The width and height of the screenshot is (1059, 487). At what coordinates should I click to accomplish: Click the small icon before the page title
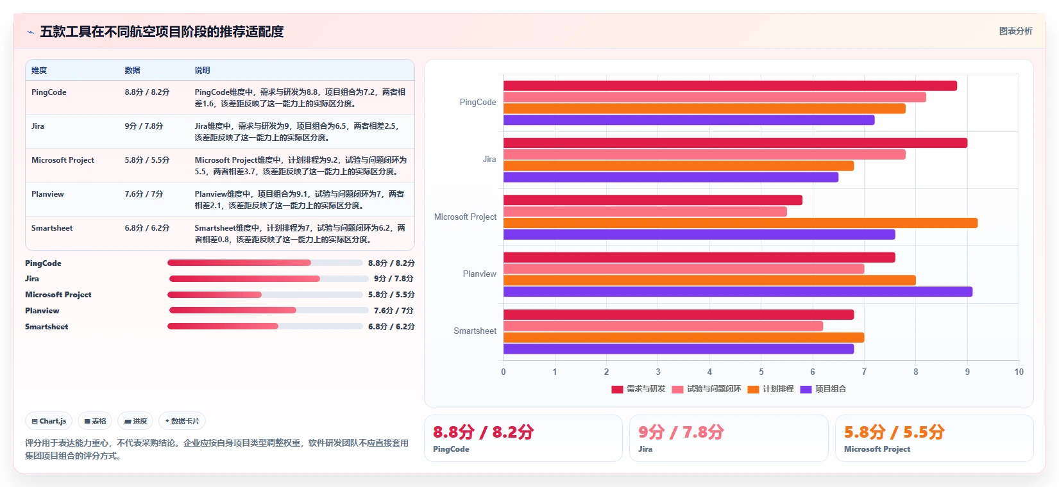[30, 32]
